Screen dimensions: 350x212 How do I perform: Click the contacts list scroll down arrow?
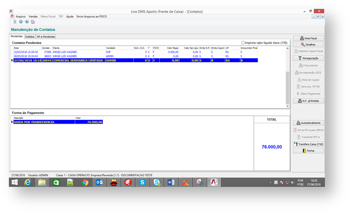287,106
